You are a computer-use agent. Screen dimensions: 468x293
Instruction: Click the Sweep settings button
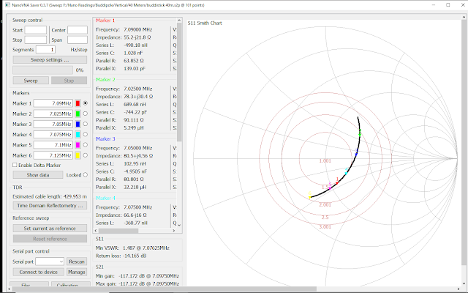(50, 60)
